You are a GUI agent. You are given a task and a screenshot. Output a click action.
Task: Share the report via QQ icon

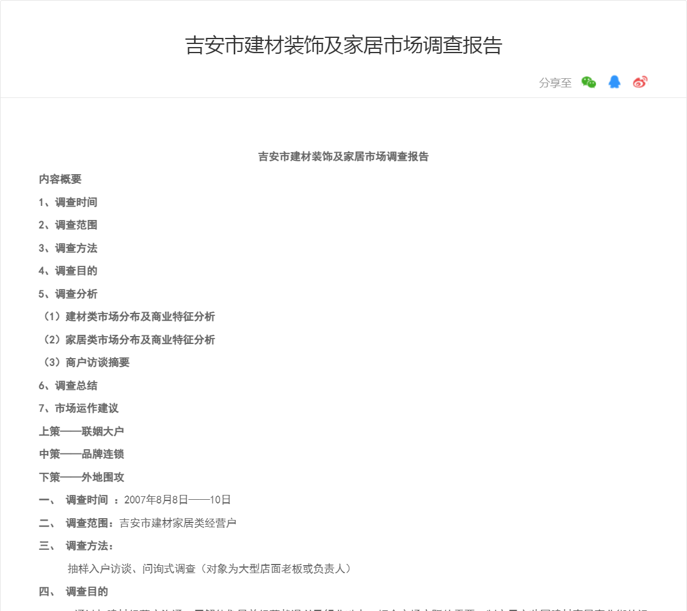[614, 82]
